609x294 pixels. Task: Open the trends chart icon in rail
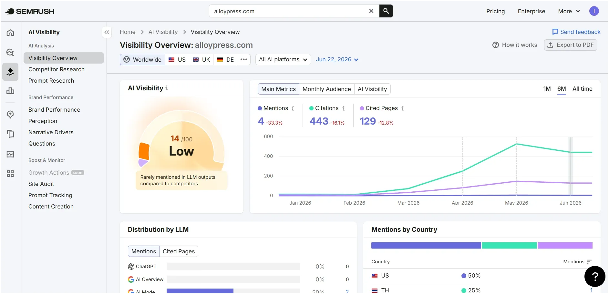pyautogui.click(x=10, y=154)
